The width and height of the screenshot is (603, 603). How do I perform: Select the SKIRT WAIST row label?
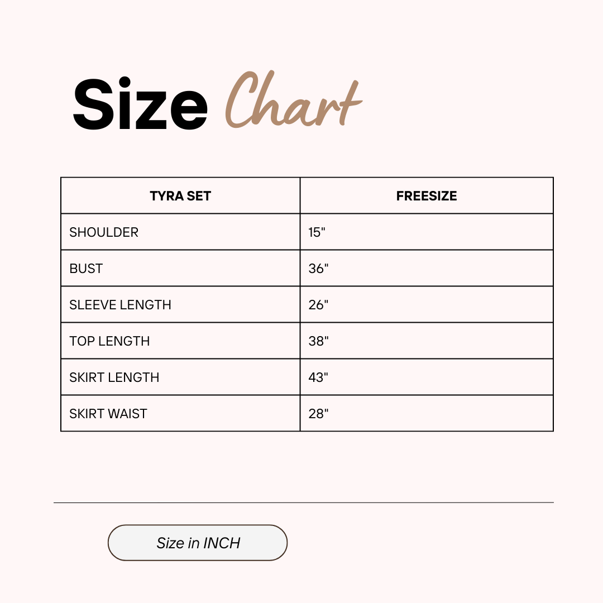pyautogui.click(x=108, y=414)
